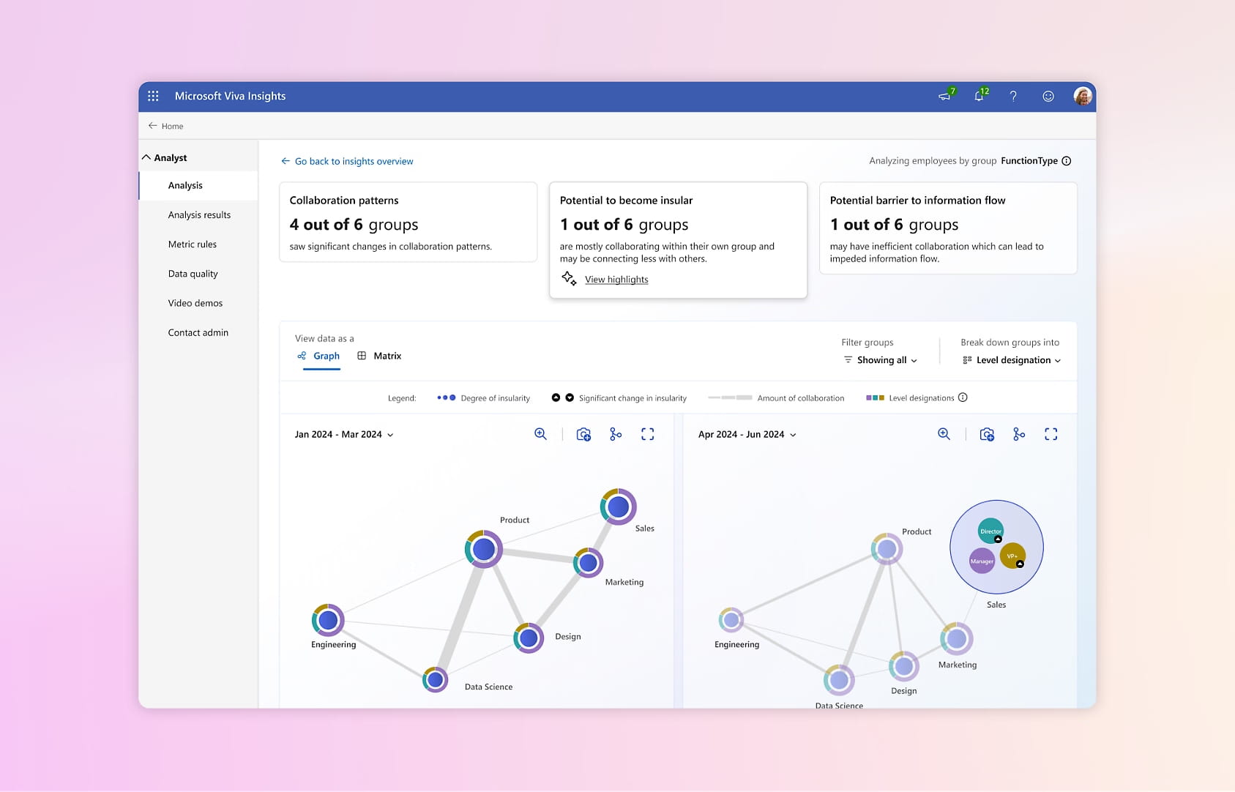
Task: Expand Jan-Mar 2024 graph to fullscreen
Action: tap(647, 434)
